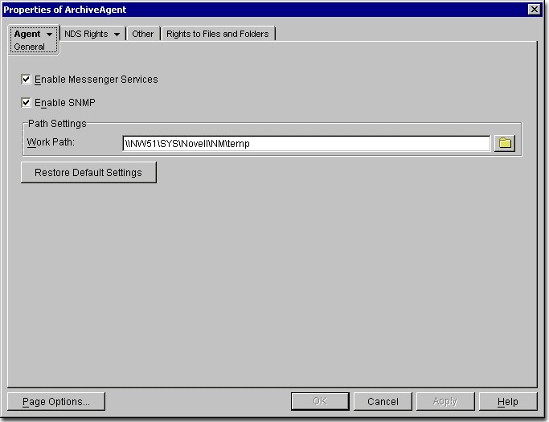Toggle Enable Messenger Services checkbox
Image resolution: width=549 pixels, height=422 pixels.
pyautogui.click(x=26, y=79)
